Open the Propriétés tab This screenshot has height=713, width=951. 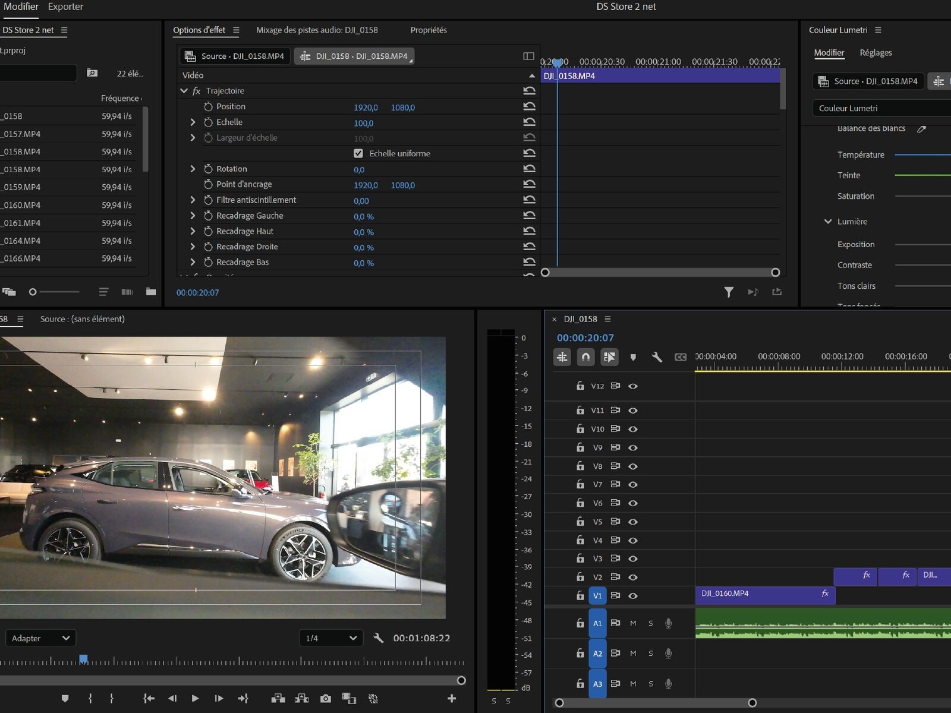tap(429, 30)
